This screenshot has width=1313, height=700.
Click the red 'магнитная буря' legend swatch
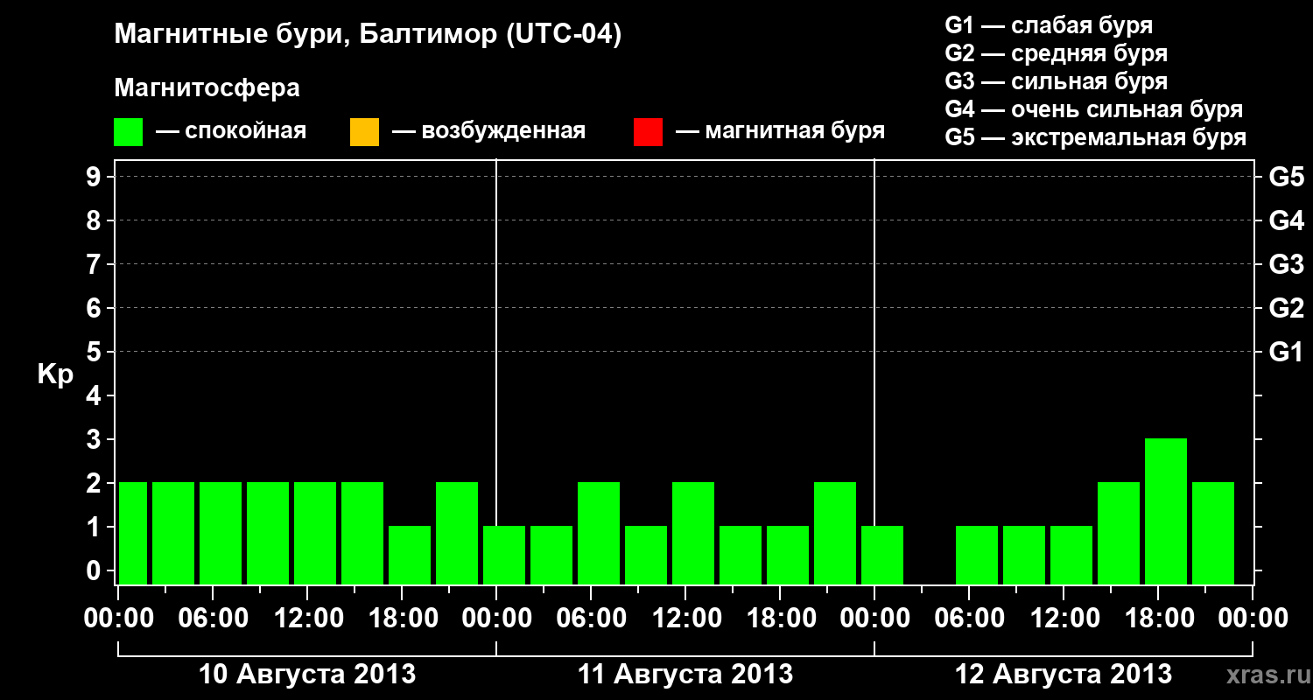point(648,131)
